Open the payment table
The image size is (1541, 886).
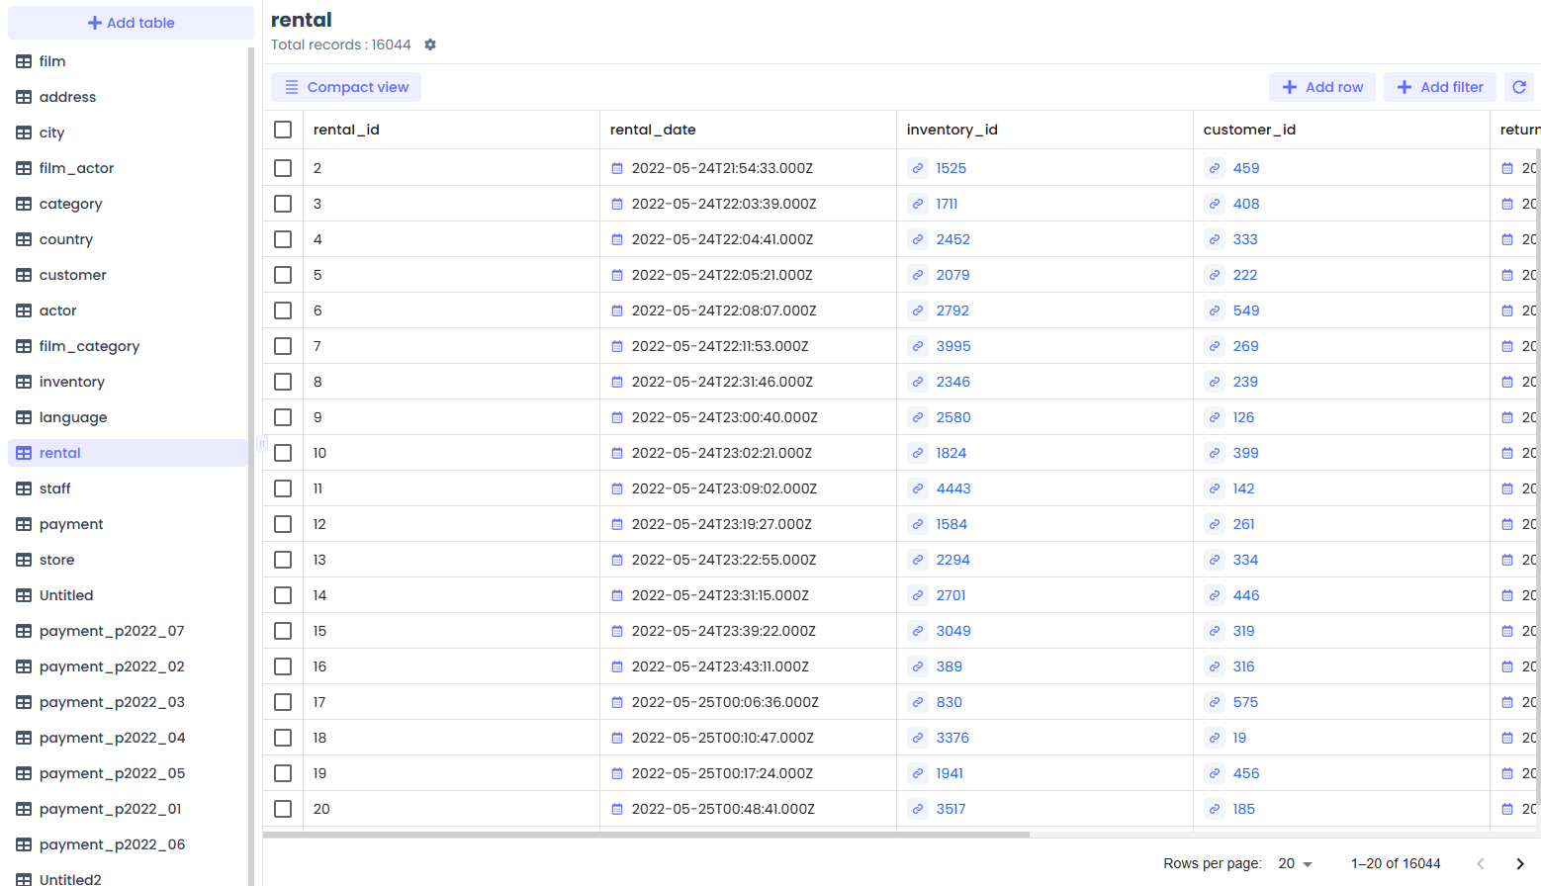coord(128,524)
